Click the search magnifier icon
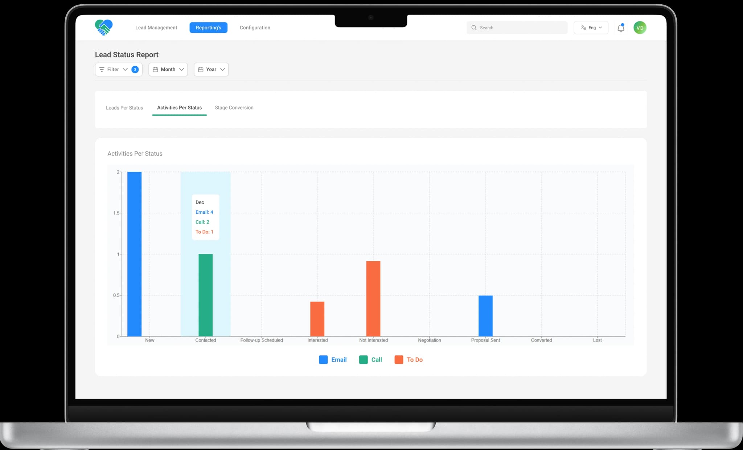 tap(474, 28)
